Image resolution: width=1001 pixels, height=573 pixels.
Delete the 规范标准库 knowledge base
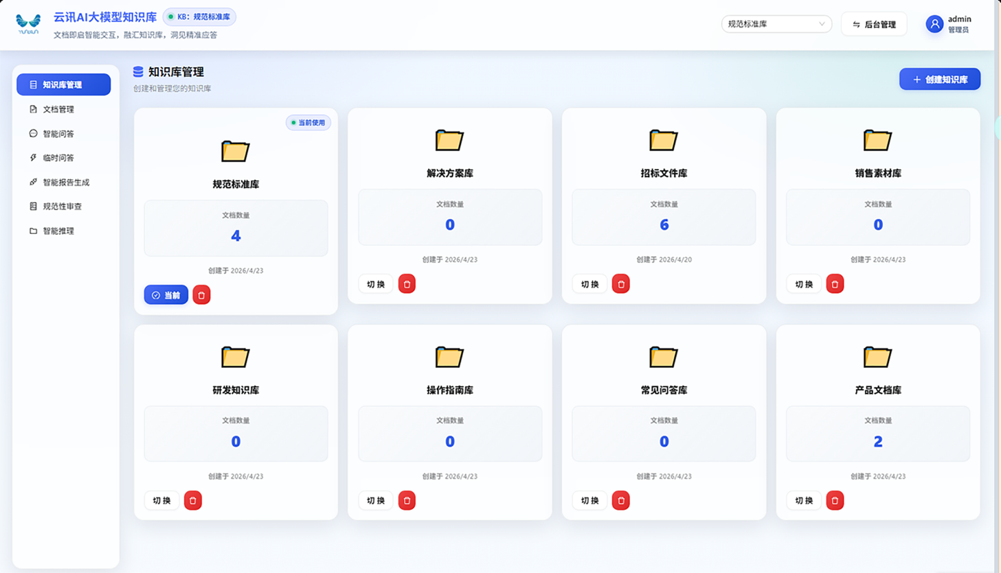(x=201, y=295)
